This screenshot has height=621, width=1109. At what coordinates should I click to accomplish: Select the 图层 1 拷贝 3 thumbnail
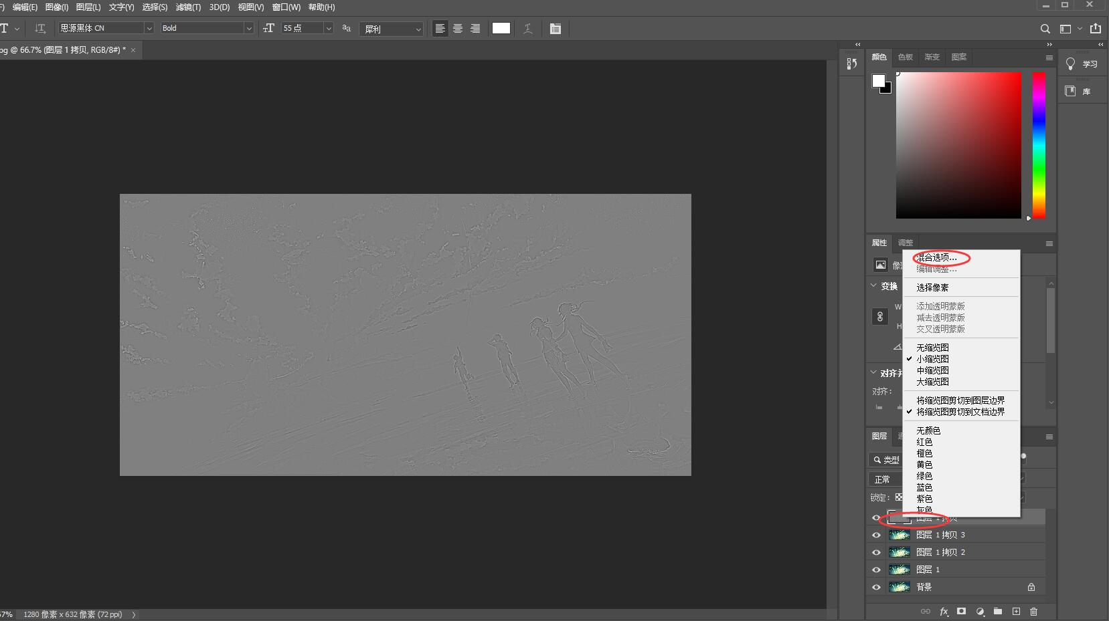[x=899, y=535]
